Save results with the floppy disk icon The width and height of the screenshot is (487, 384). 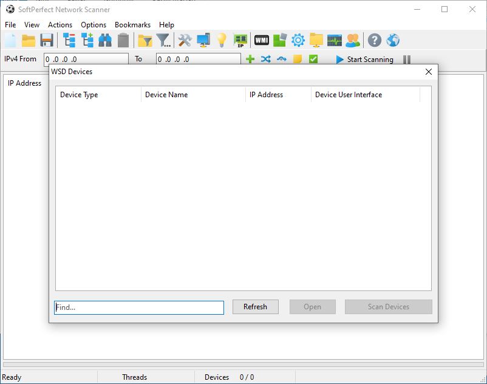click(x=47, y=40)
